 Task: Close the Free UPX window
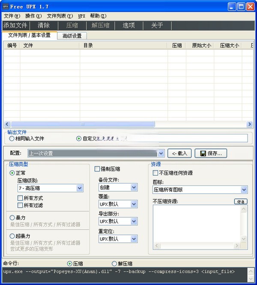click(250, 7)
